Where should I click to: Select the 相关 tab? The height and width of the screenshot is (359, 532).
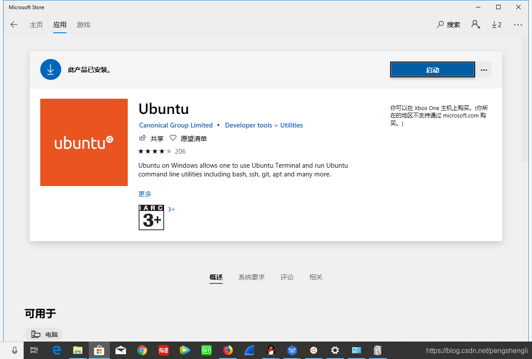pos(316,277)
